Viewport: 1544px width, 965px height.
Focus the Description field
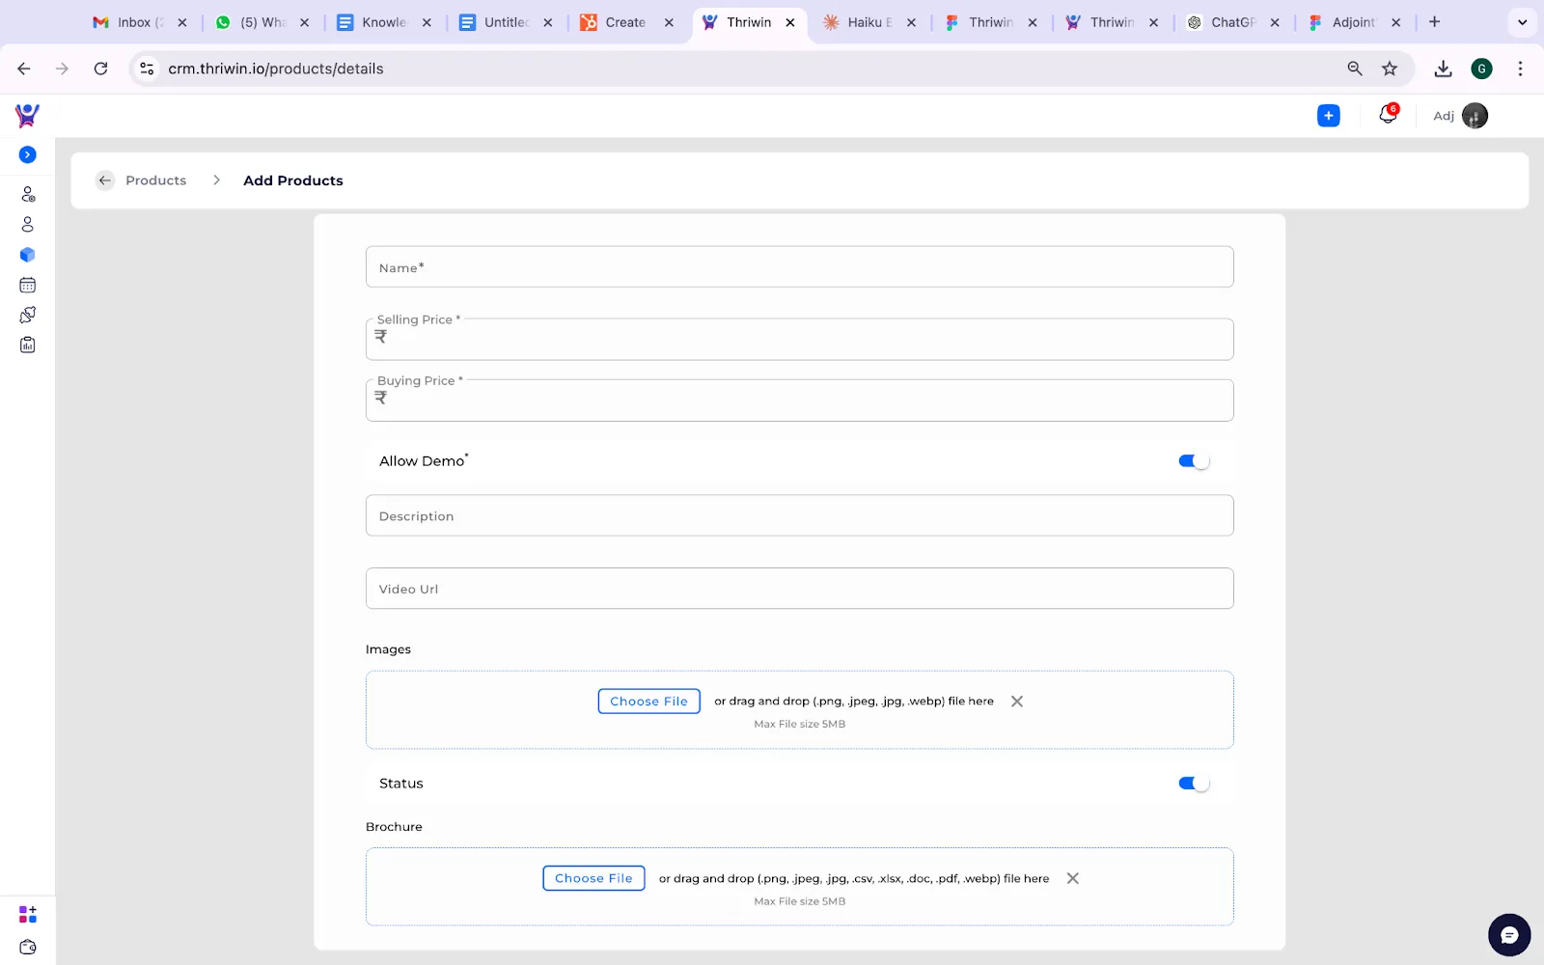[x=800, y=515]
